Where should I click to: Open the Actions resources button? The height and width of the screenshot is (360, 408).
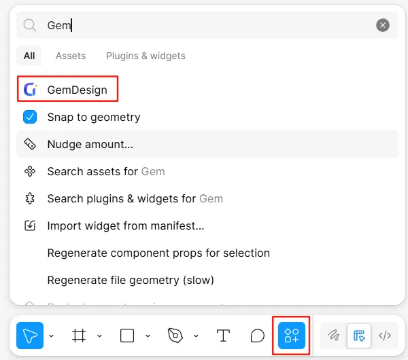(292, 335)
